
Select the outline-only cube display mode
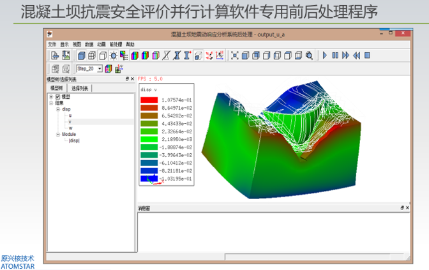(x=103, y=56)
